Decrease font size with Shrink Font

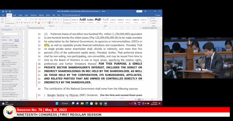pos(33,19)
